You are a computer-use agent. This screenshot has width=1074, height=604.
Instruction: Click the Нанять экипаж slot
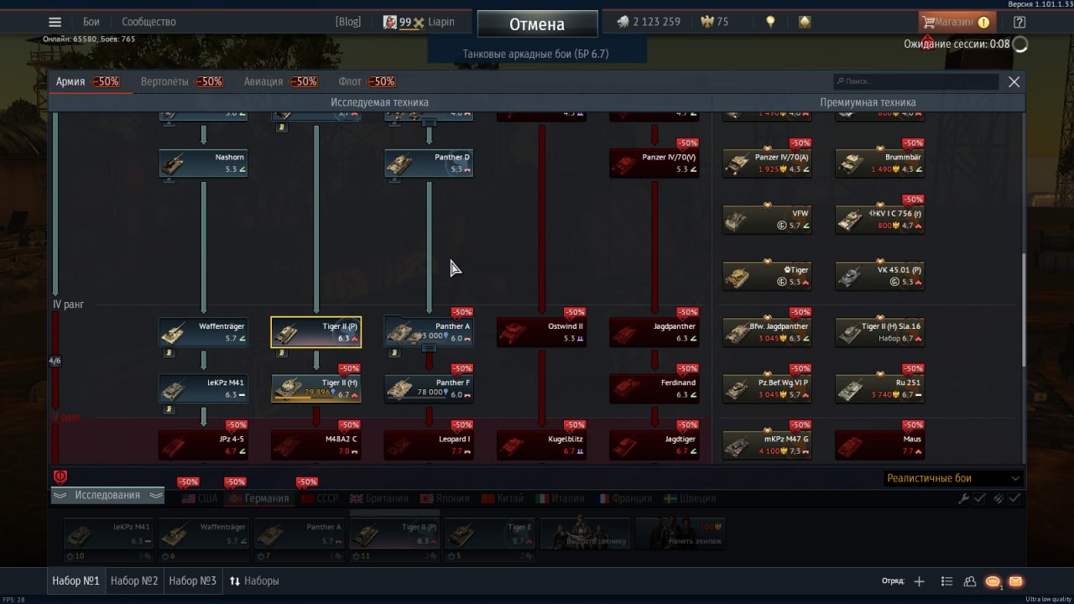pos(680,534)
